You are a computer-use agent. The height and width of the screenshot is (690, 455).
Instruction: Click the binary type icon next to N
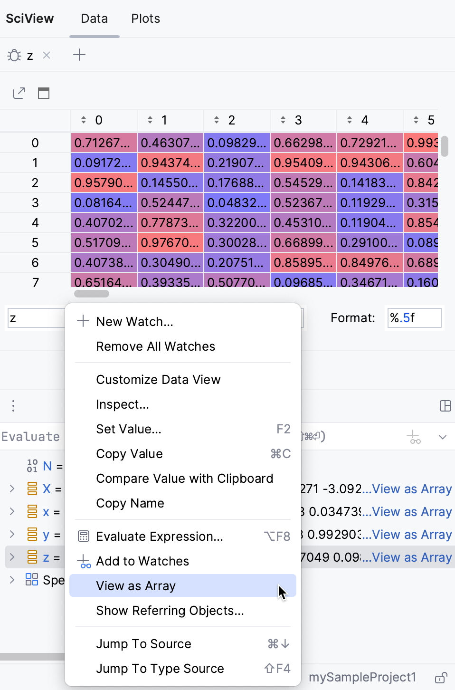(32, 466)
